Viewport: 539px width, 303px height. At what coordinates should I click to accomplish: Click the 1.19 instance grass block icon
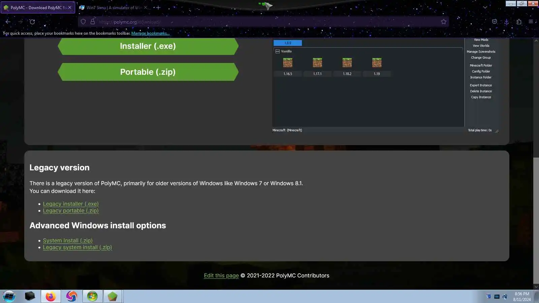[x=377, y=63]
